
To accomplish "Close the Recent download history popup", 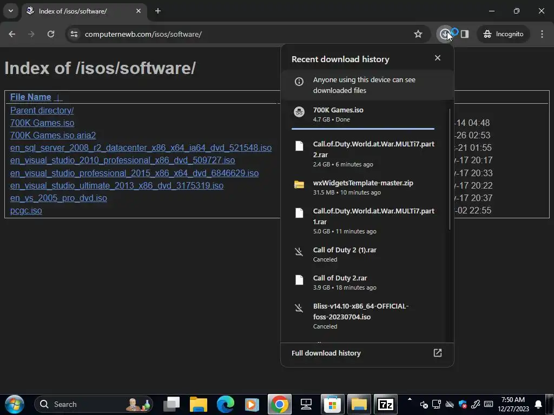I will coord(437,58).
